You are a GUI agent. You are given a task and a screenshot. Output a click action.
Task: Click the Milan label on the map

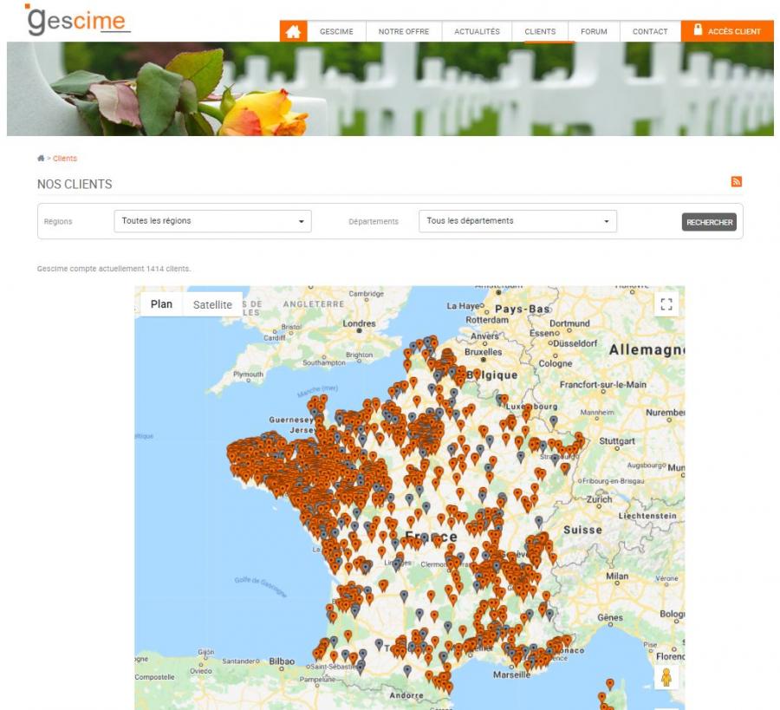617,576
